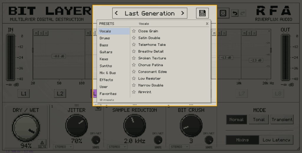
Task: Select the Vocals preset category
Action: [x=114, y=31]
